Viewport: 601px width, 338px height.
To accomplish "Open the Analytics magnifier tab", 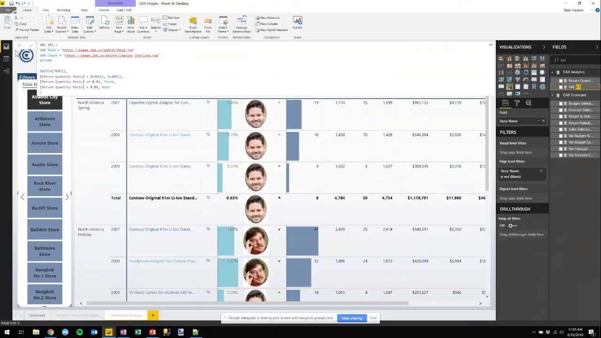I will point(529,103).
